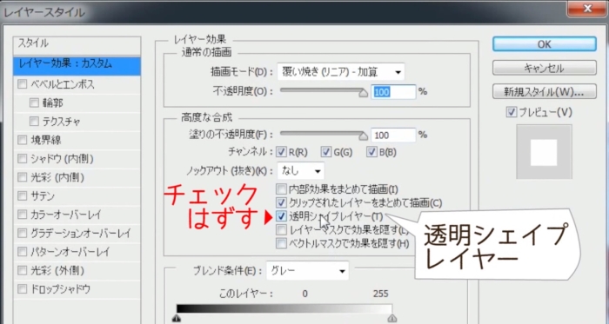Click the キャンセル button
609x324 pixels.
(x=544, y=69)
